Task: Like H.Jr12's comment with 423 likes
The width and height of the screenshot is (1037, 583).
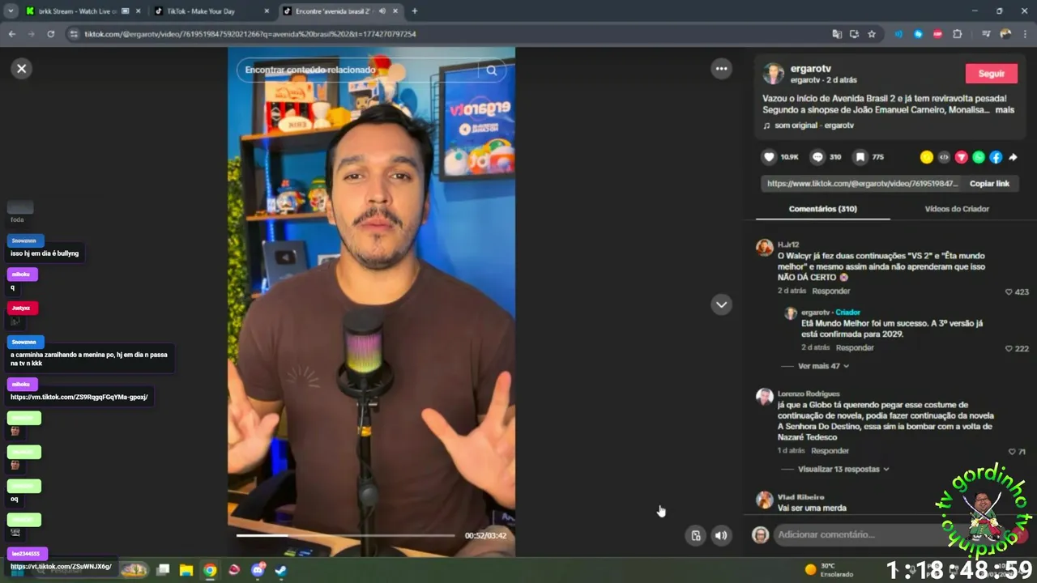Action: (x=1009, y=291)
